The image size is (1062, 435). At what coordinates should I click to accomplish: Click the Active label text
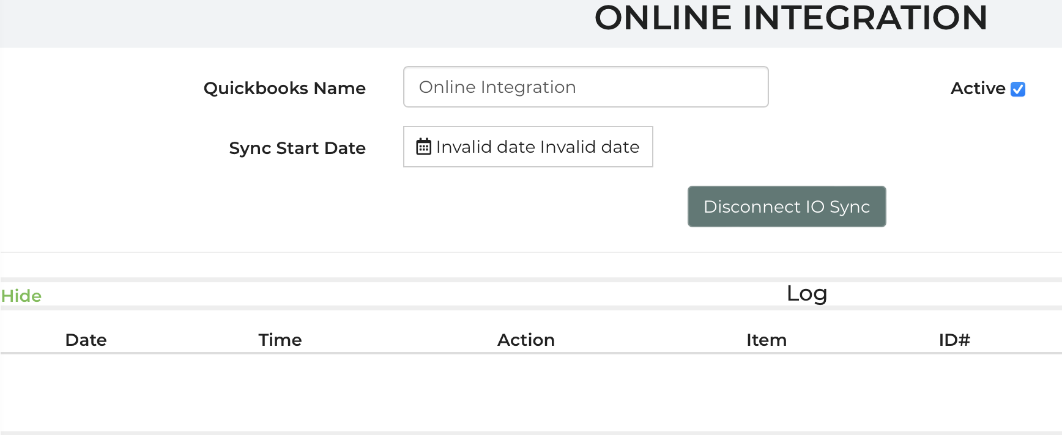(x=978, y=89)
